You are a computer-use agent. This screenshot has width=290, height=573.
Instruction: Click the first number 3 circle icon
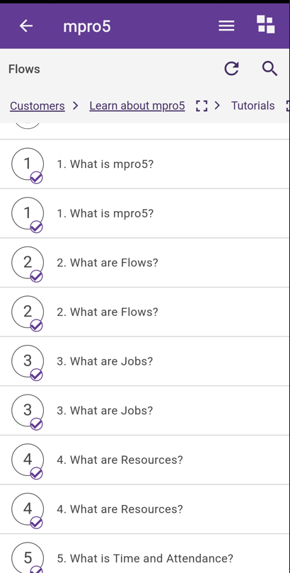(28, 361)
